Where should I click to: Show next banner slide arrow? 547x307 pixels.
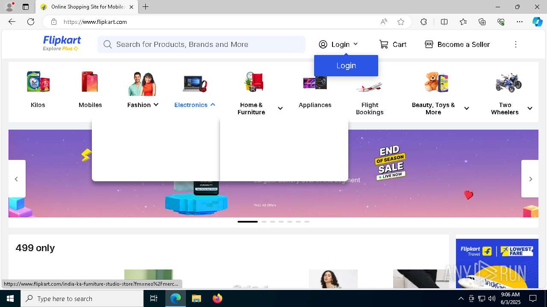click(x=530, y=179)
